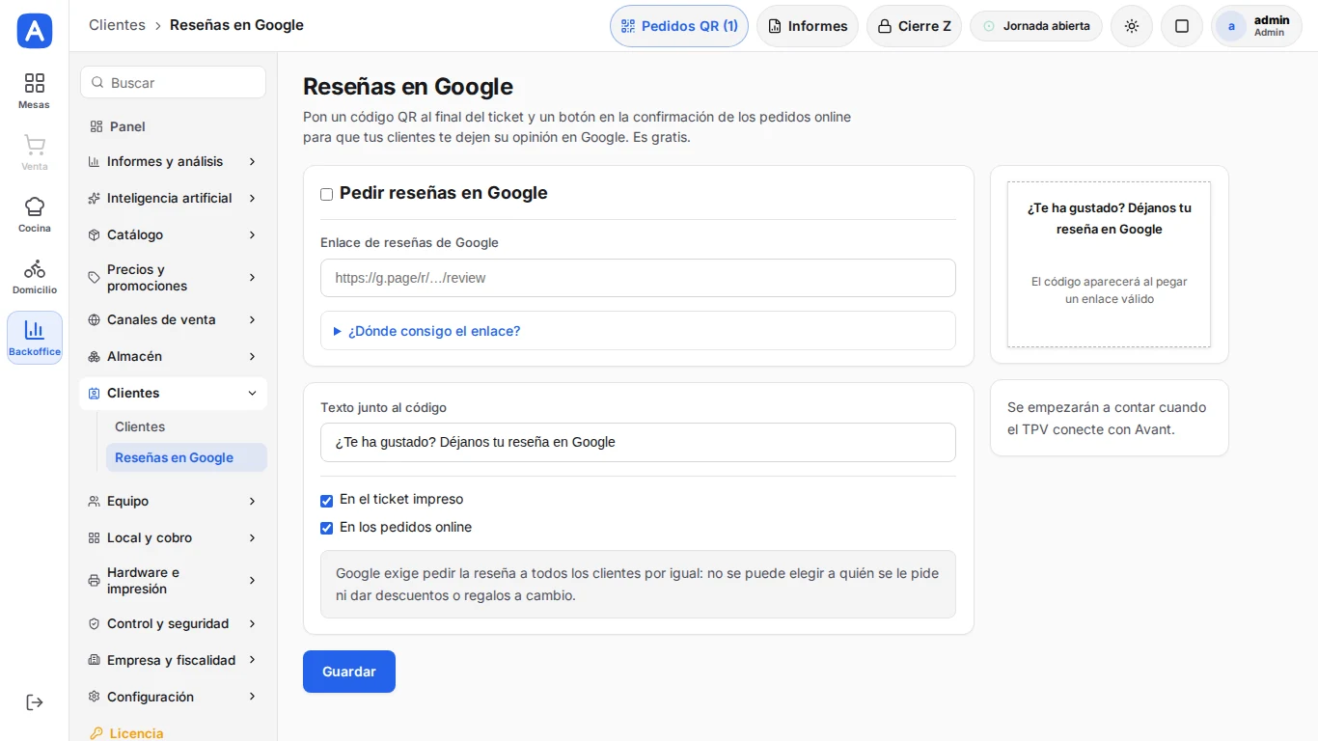Click the Cierre Z lock button
Image resolution: width=1318 pixels, height=741 pixels.
point(914,26)
